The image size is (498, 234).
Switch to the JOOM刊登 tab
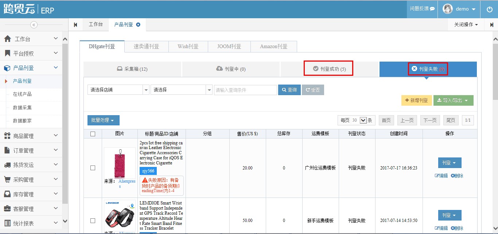229,46
